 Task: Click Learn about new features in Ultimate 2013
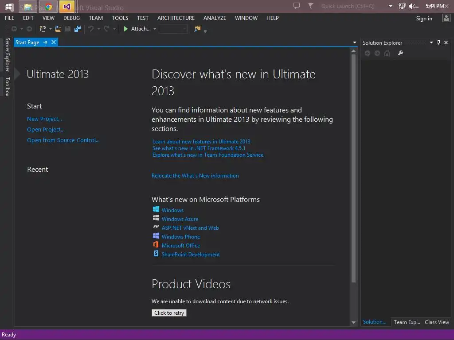pos(201,141)
